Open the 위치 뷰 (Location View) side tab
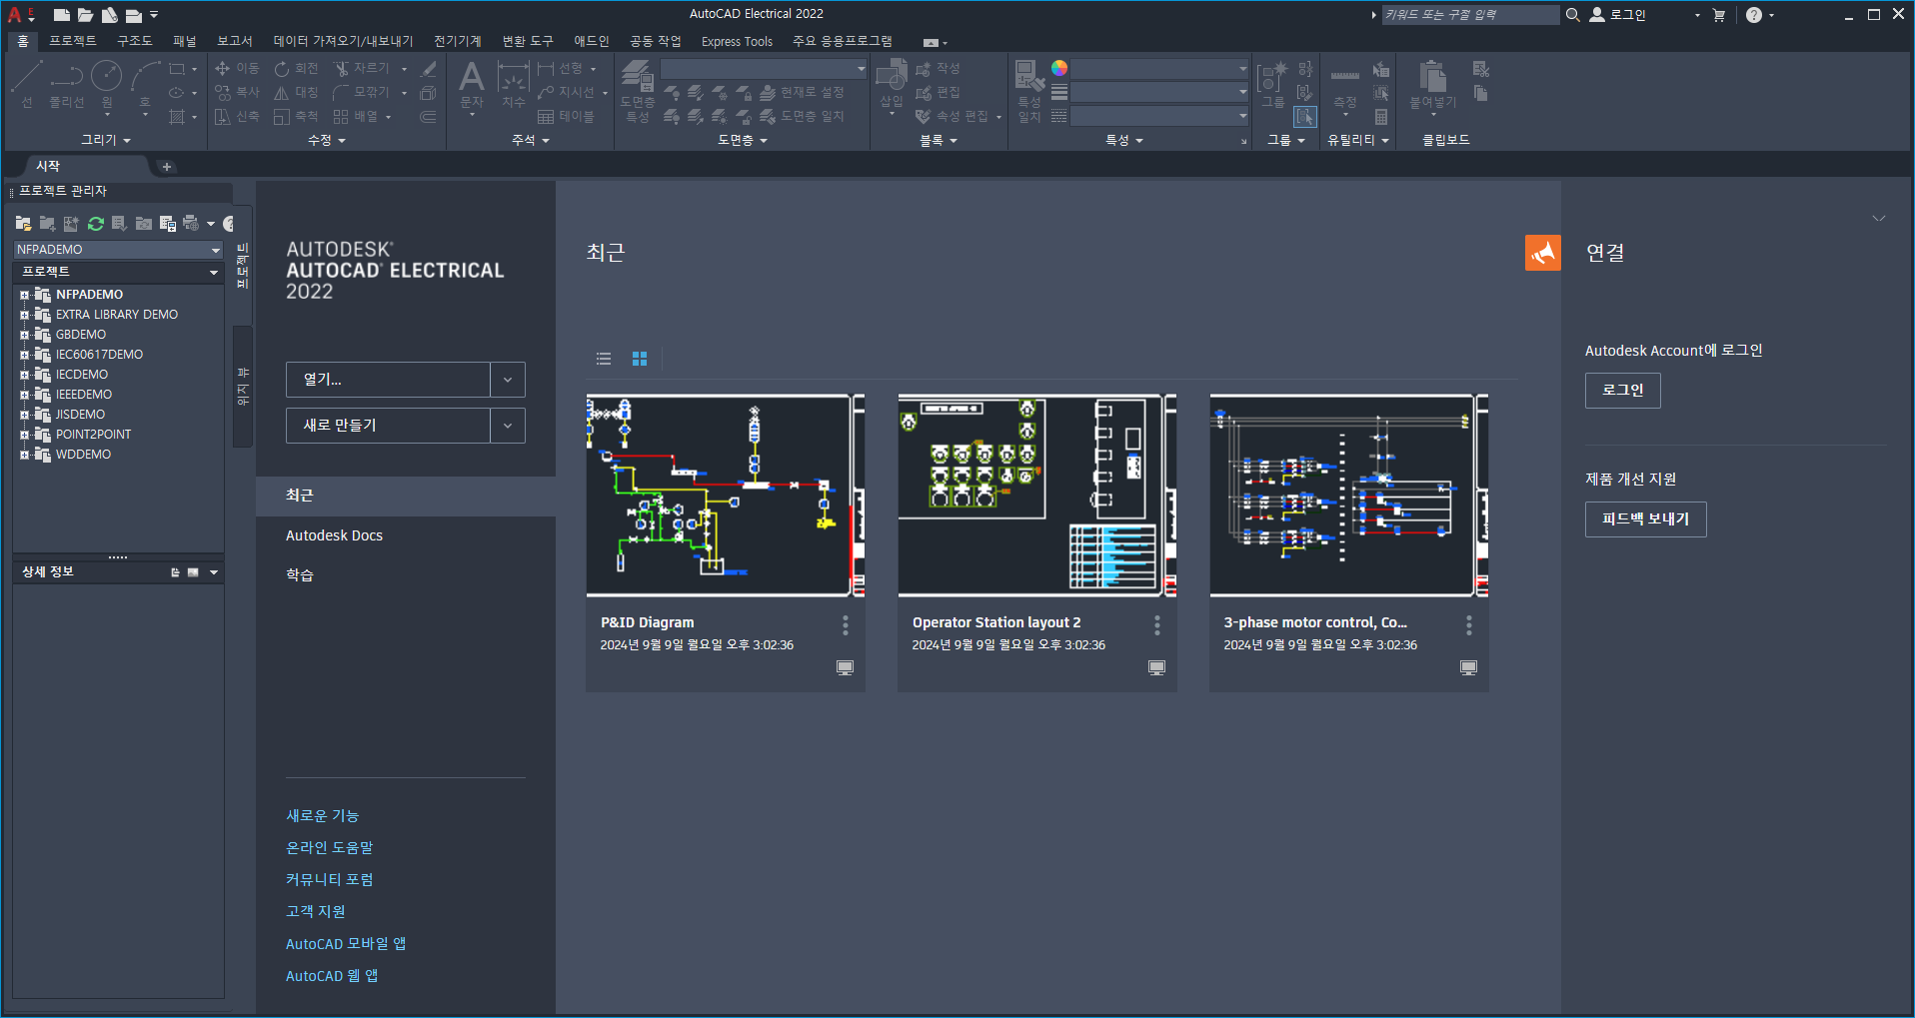1915x1018 pixels. click(242, 387)
